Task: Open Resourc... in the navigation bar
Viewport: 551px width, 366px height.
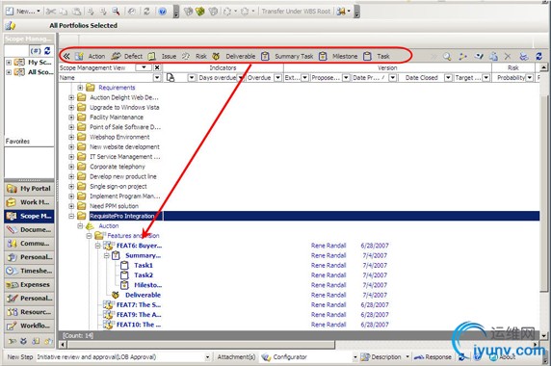Action: (x=29, y=312)
